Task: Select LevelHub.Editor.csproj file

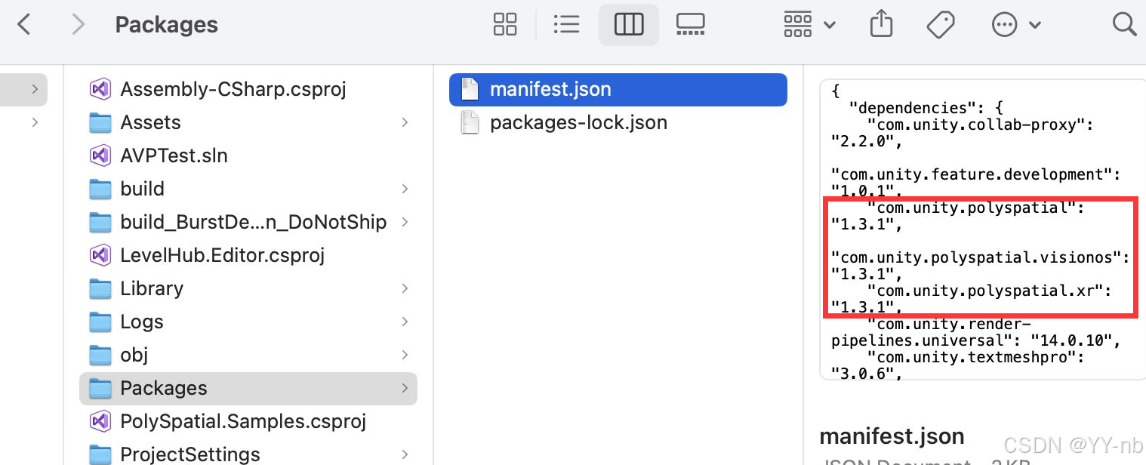Action: (x=248, y=255)
